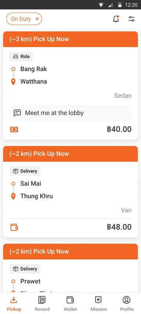
Task: Toggle the On Duty status switch
Action: point(24,19)
